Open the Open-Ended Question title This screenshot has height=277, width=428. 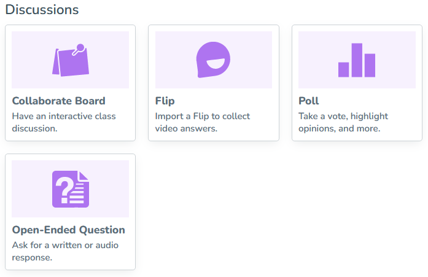pyautogui.click(x=68, y=230)
